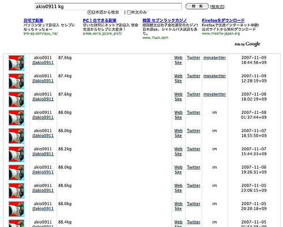Viewport: 283px width, 227px height.
Task: Click avatar thumbnail in 20:20:18 row
Action: [16, 209]
